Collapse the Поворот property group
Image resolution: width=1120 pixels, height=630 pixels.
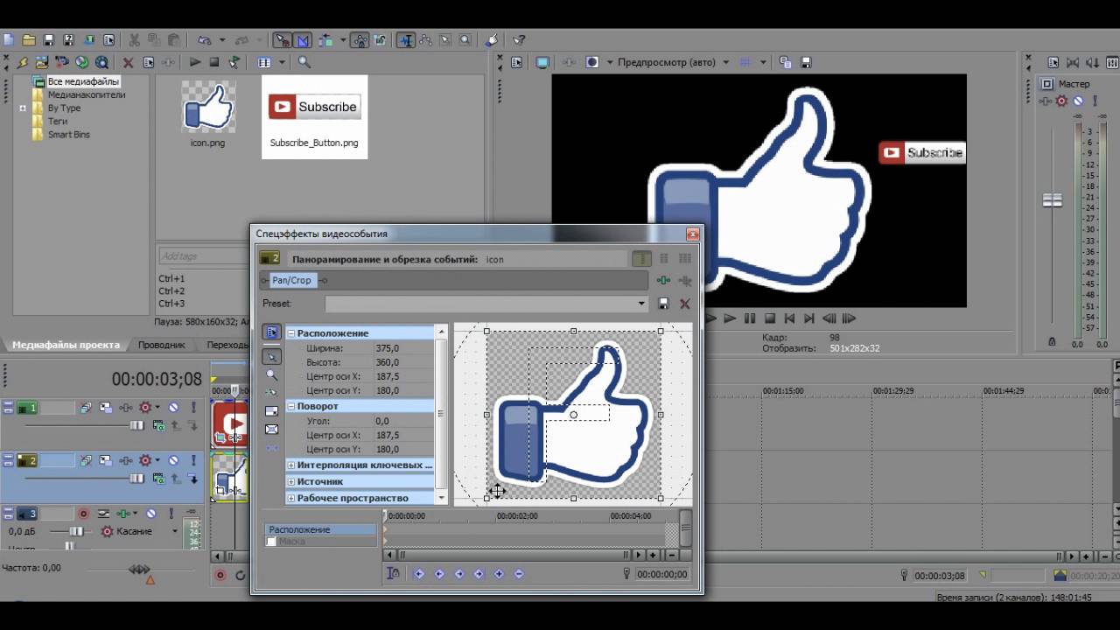click(x=291, y=406)
